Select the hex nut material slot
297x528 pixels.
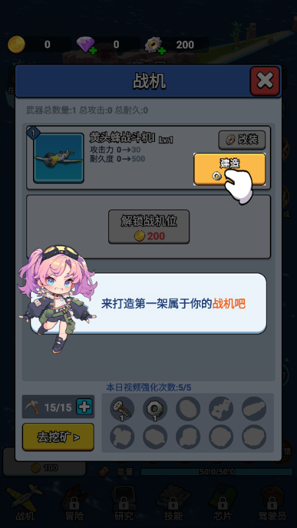[x=155, y=409]
